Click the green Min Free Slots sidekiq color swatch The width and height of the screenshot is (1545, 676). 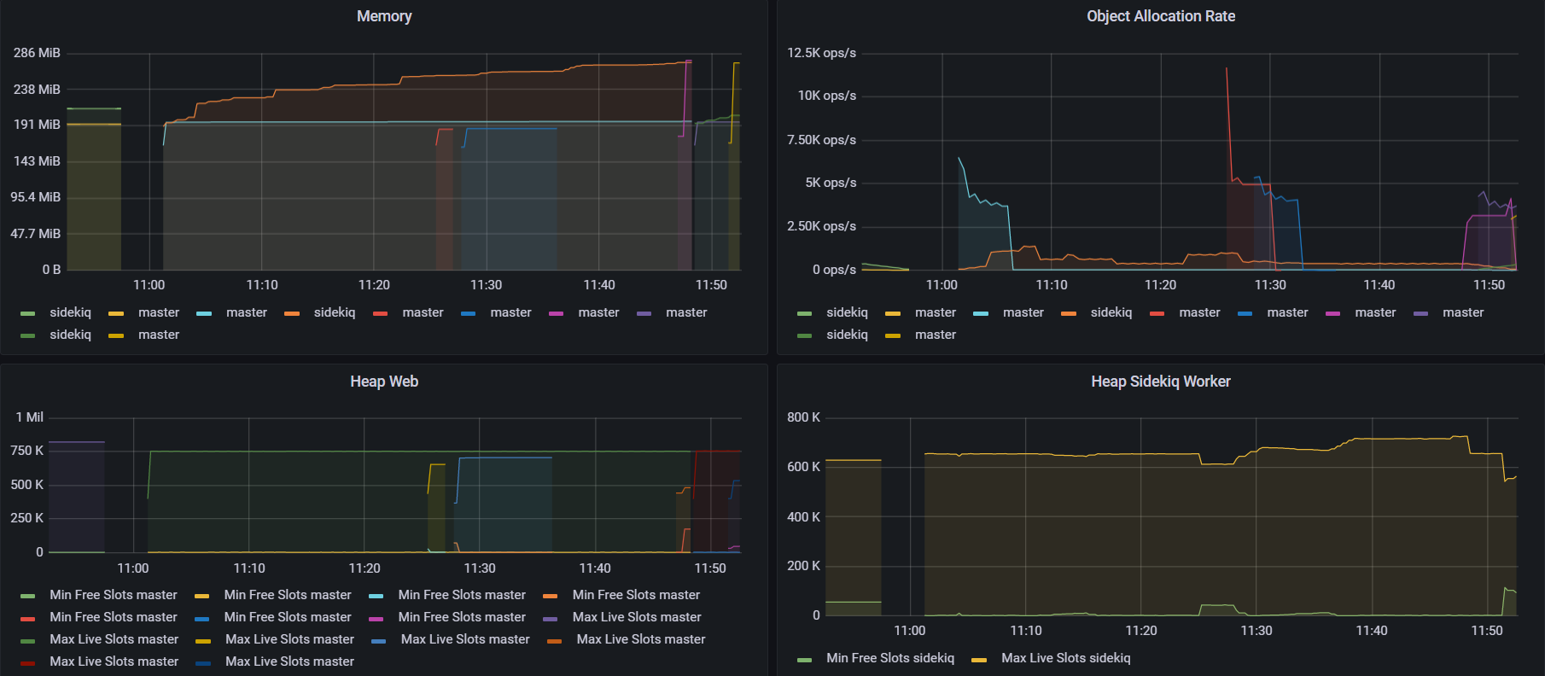pyautogui.click(x=804, y=659)
